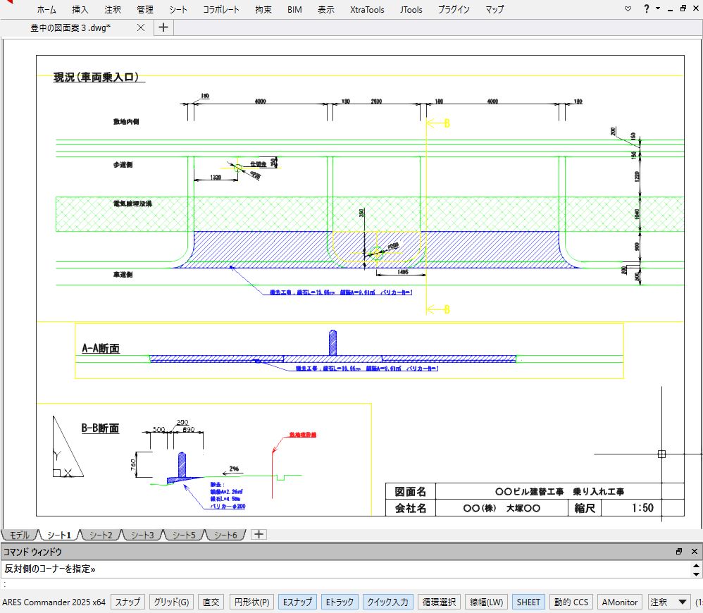Click the heart favorites icon in title bar
Screen dimensions: 703x613
628,9
